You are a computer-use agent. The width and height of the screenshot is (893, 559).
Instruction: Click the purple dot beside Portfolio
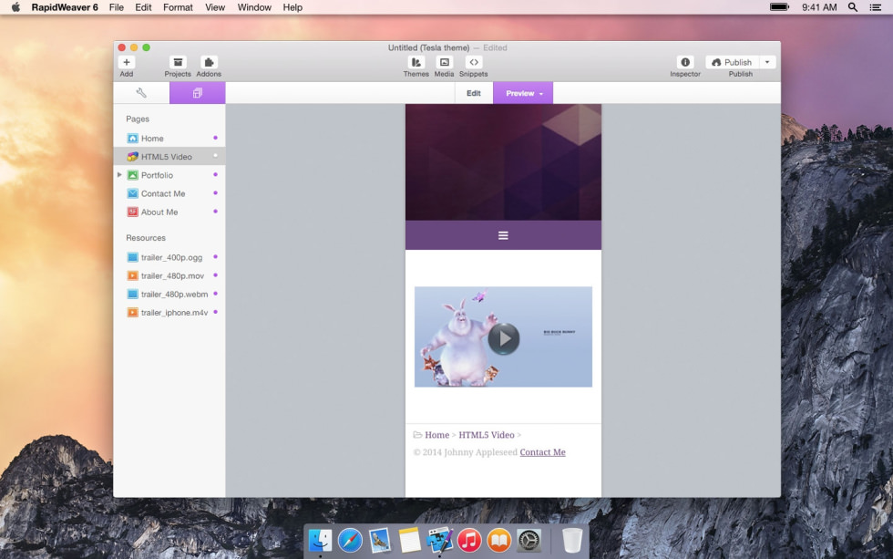215,174
